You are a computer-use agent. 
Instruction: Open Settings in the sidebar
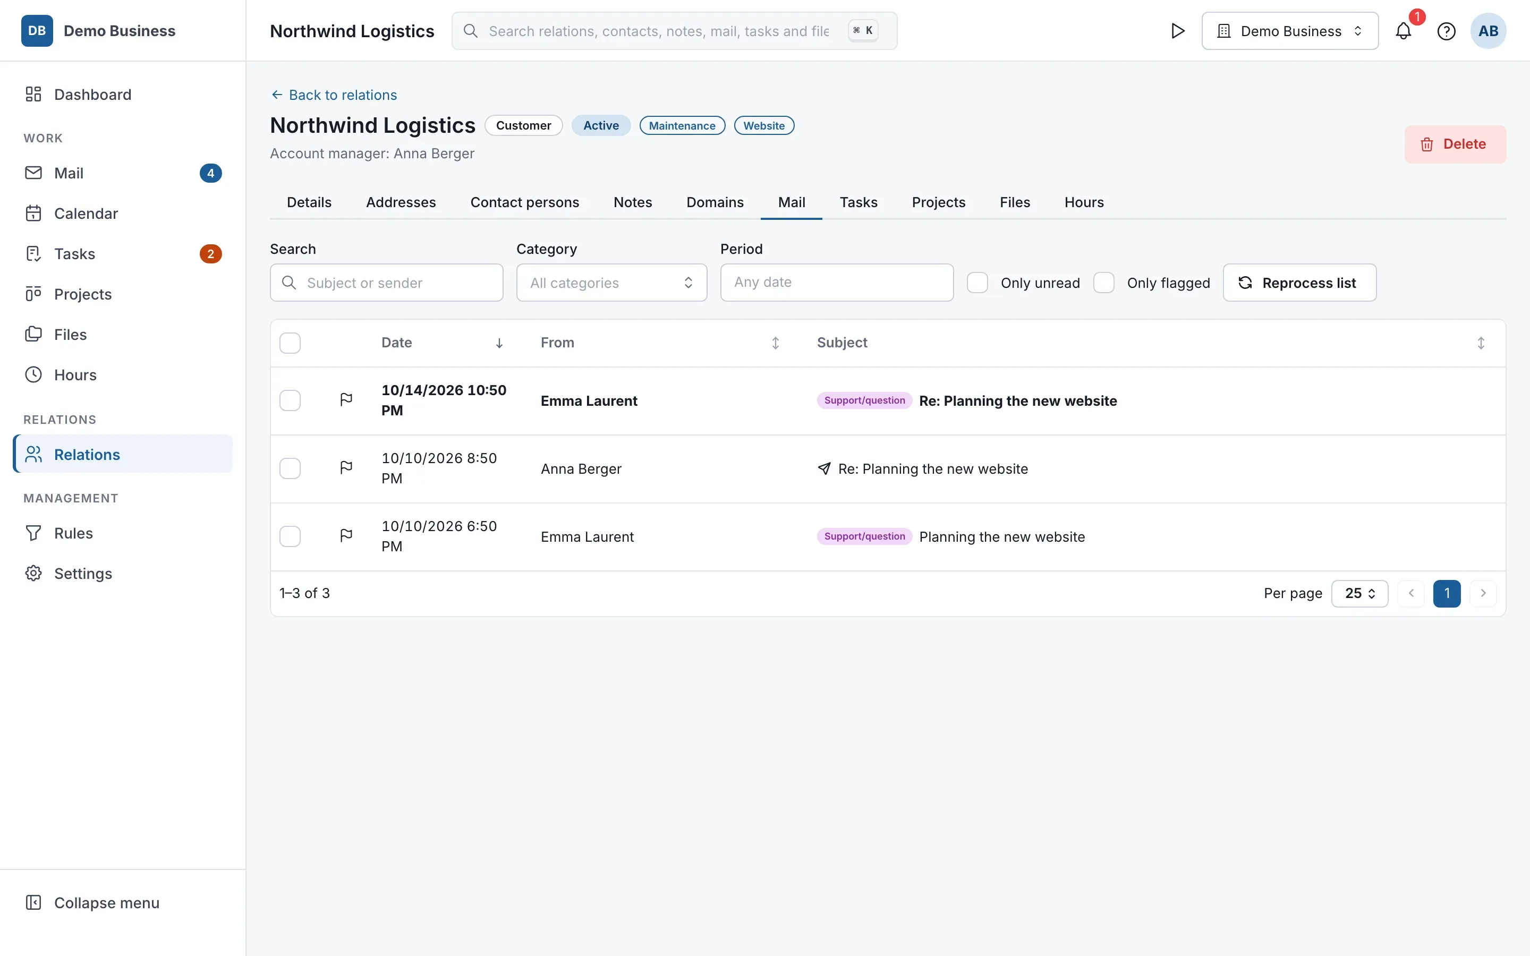123,574
